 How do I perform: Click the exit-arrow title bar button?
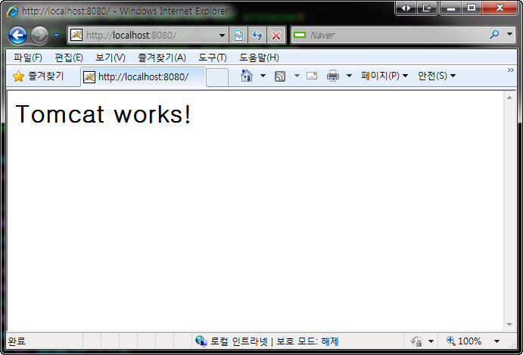coord(427,8)
